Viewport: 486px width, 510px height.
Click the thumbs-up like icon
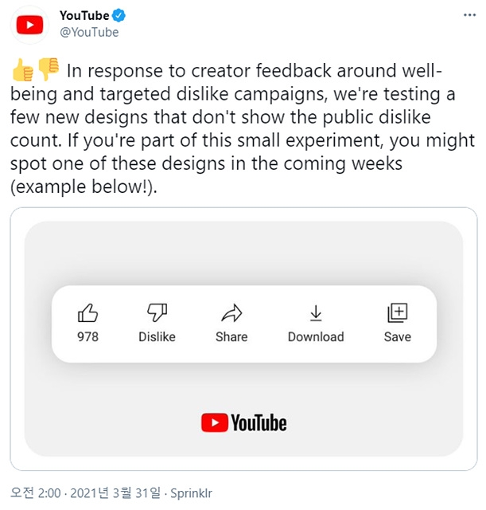click(87, 312)
